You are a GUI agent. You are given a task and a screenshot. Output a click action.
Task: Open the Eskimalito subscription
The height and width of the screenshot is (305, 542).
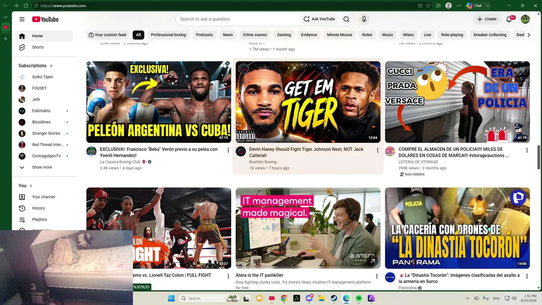coord(44,111)
